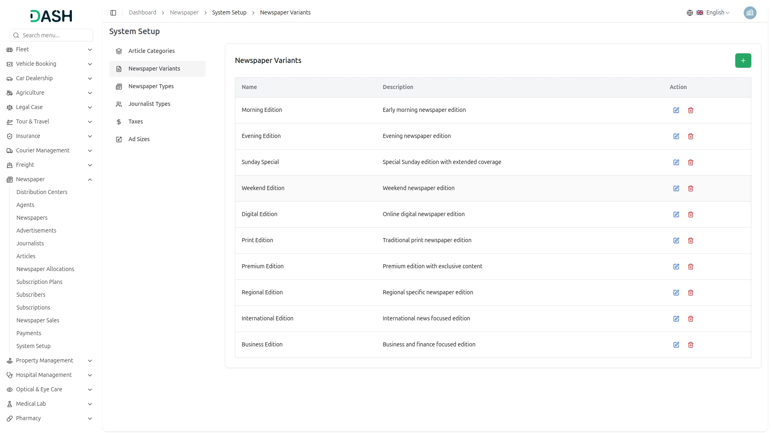The image size is (771, 433).
Task: Delete the Digital Edition entry
Action: [691, 214]
